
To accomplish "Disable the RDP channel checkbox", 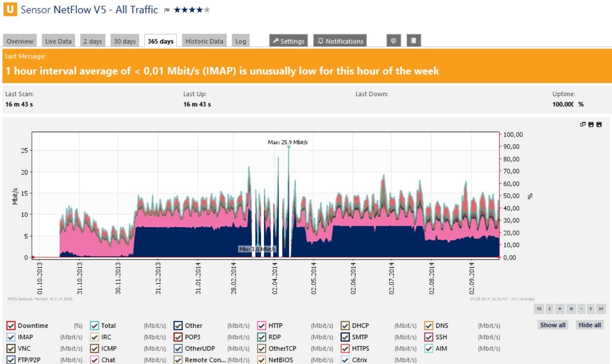I will (262, 337).
